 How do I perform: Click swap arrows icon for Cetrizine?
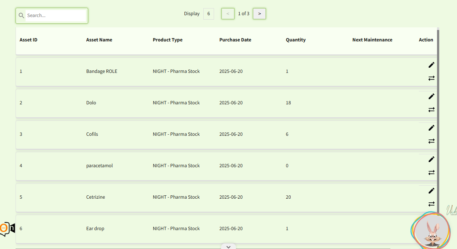[x=431, y=204]
